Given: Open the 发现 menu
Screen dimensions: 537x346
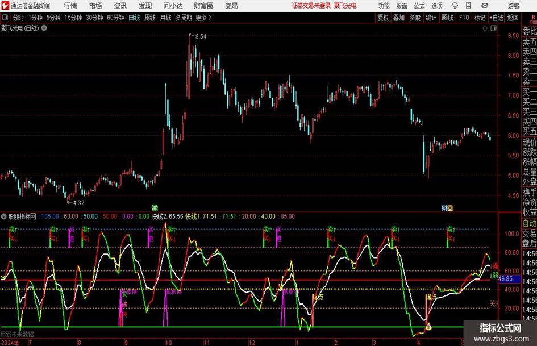Looking at the screenshot, I should click(145, 6).
